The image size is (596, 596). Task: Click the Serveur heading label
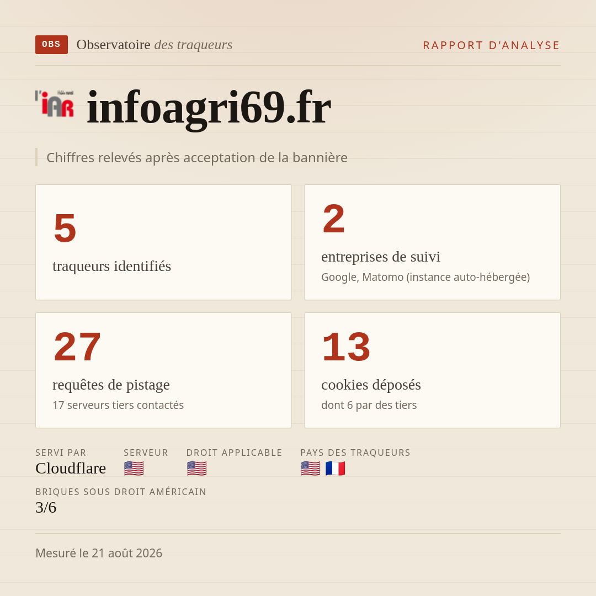[146, 453]
